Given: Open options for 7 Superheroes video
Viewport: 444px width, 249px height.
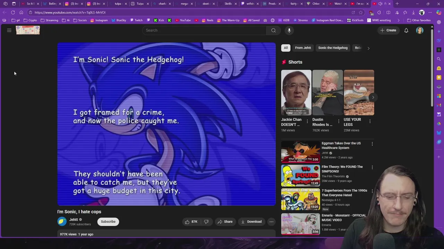Looking at the screenshot, I should click(x=372, y=191).
